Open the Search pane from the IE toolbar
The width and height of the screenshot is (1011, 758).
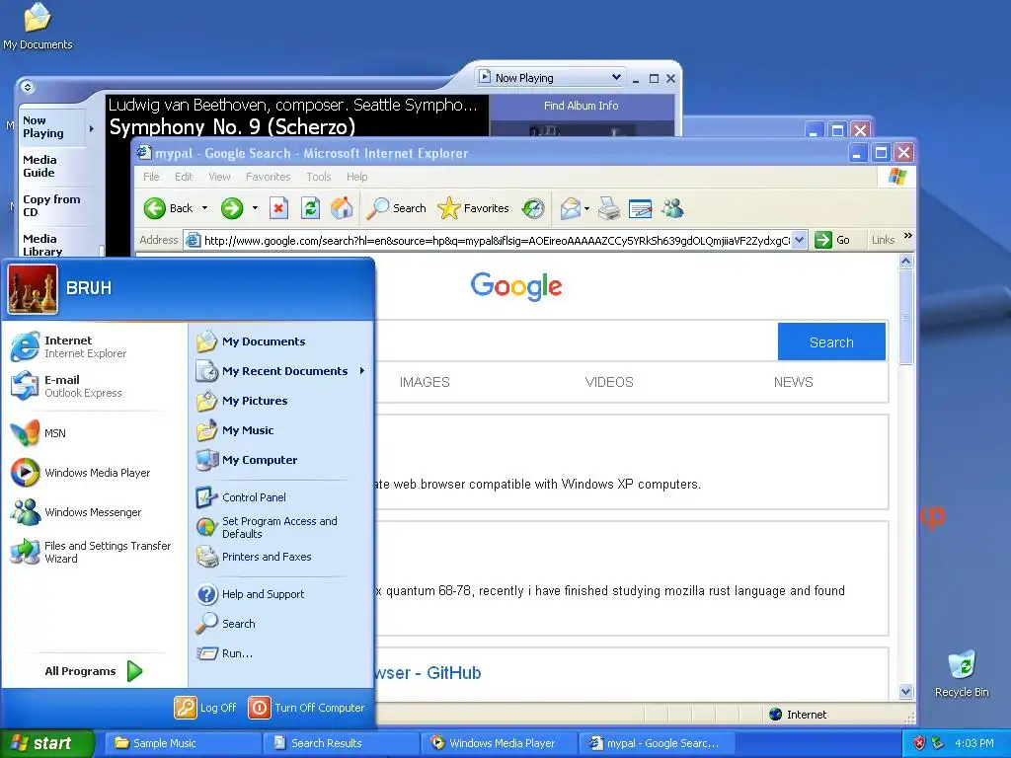(396, 208)
